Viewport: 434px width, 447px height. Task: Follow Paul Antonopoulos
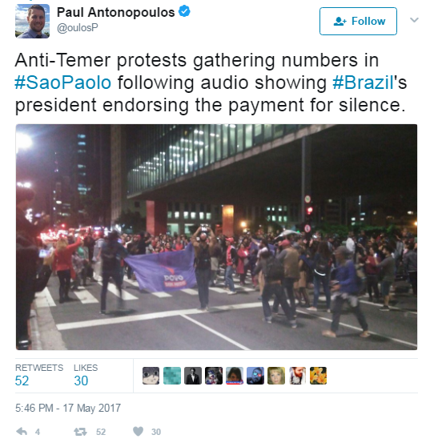click(x=358, y=21)
